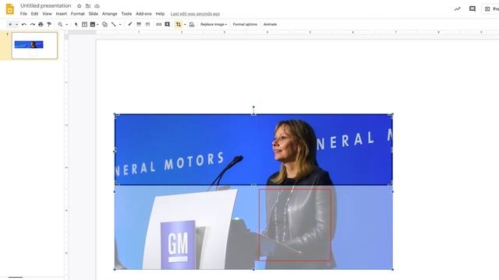This screenshot has height=280, width=499.
Task: Add a comment from the toolbar
Action: 168,24
